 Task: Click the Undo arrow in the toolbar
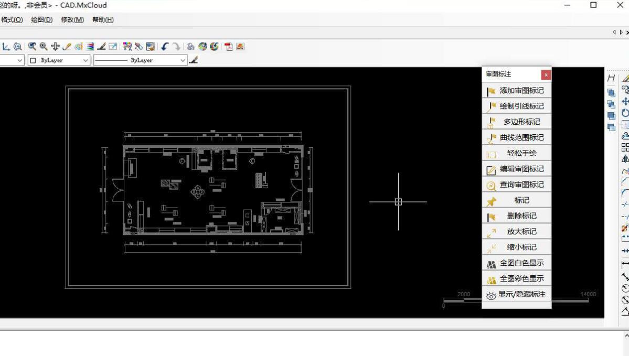[x=164, y=47]
